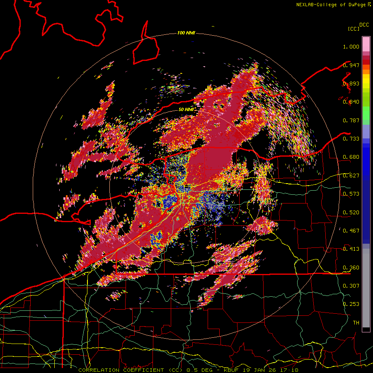The width and height of the screenshot is (373, 373).
Task: Click the KBUF radar site identifier
Action: pos(231,370)
